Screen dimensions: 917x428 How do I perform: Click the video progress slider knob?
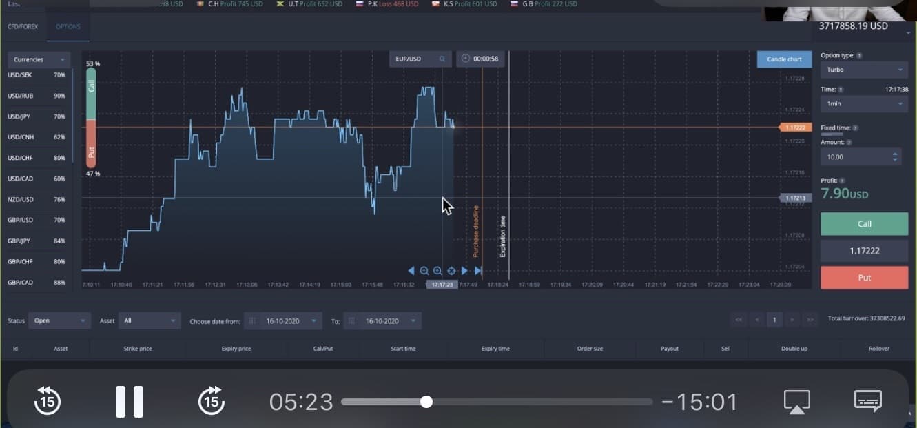click(426, 402)
